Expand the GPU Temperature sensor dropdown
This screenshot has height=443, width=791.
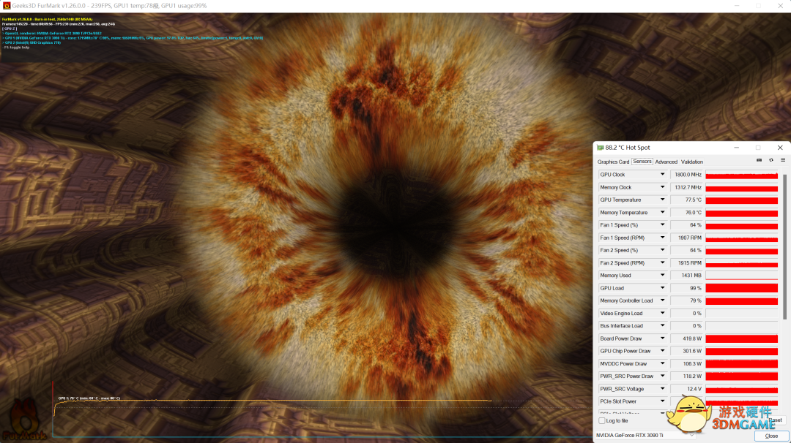click(662, 200)
